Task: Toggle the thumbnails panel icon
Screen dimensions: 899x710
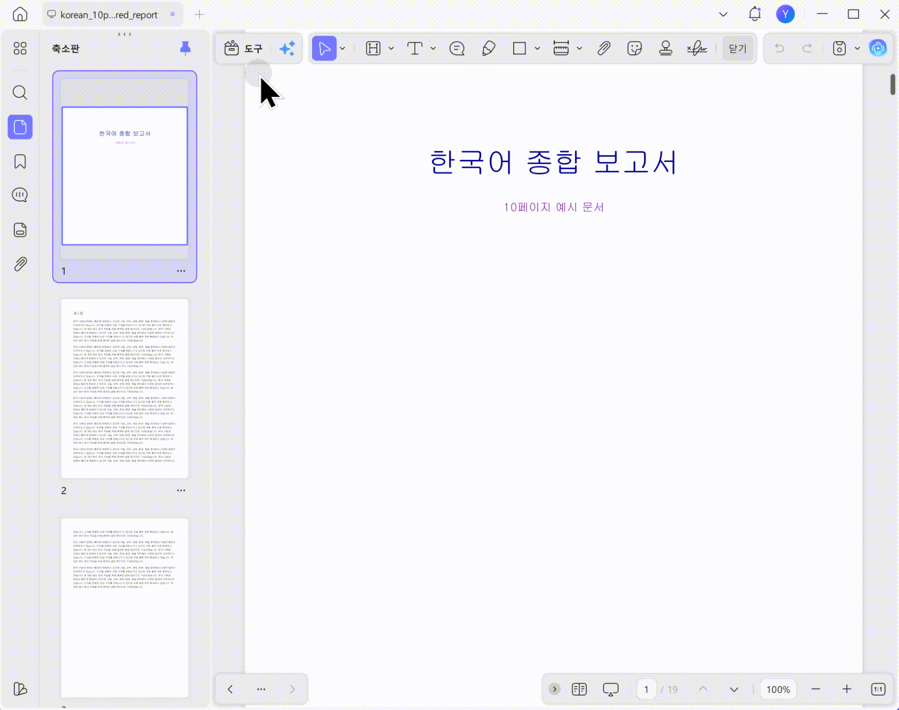Action: [20, 127]
